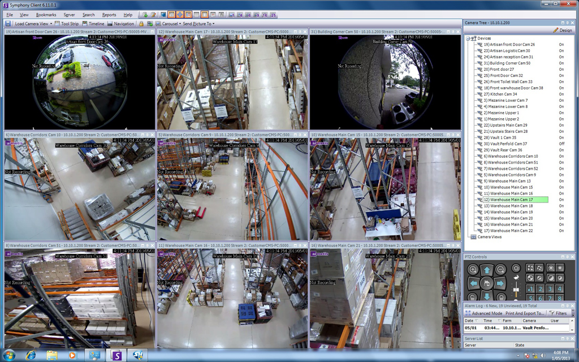Open the Load Camera View dropdown
579x362 pixels.
tap(33, 24)
